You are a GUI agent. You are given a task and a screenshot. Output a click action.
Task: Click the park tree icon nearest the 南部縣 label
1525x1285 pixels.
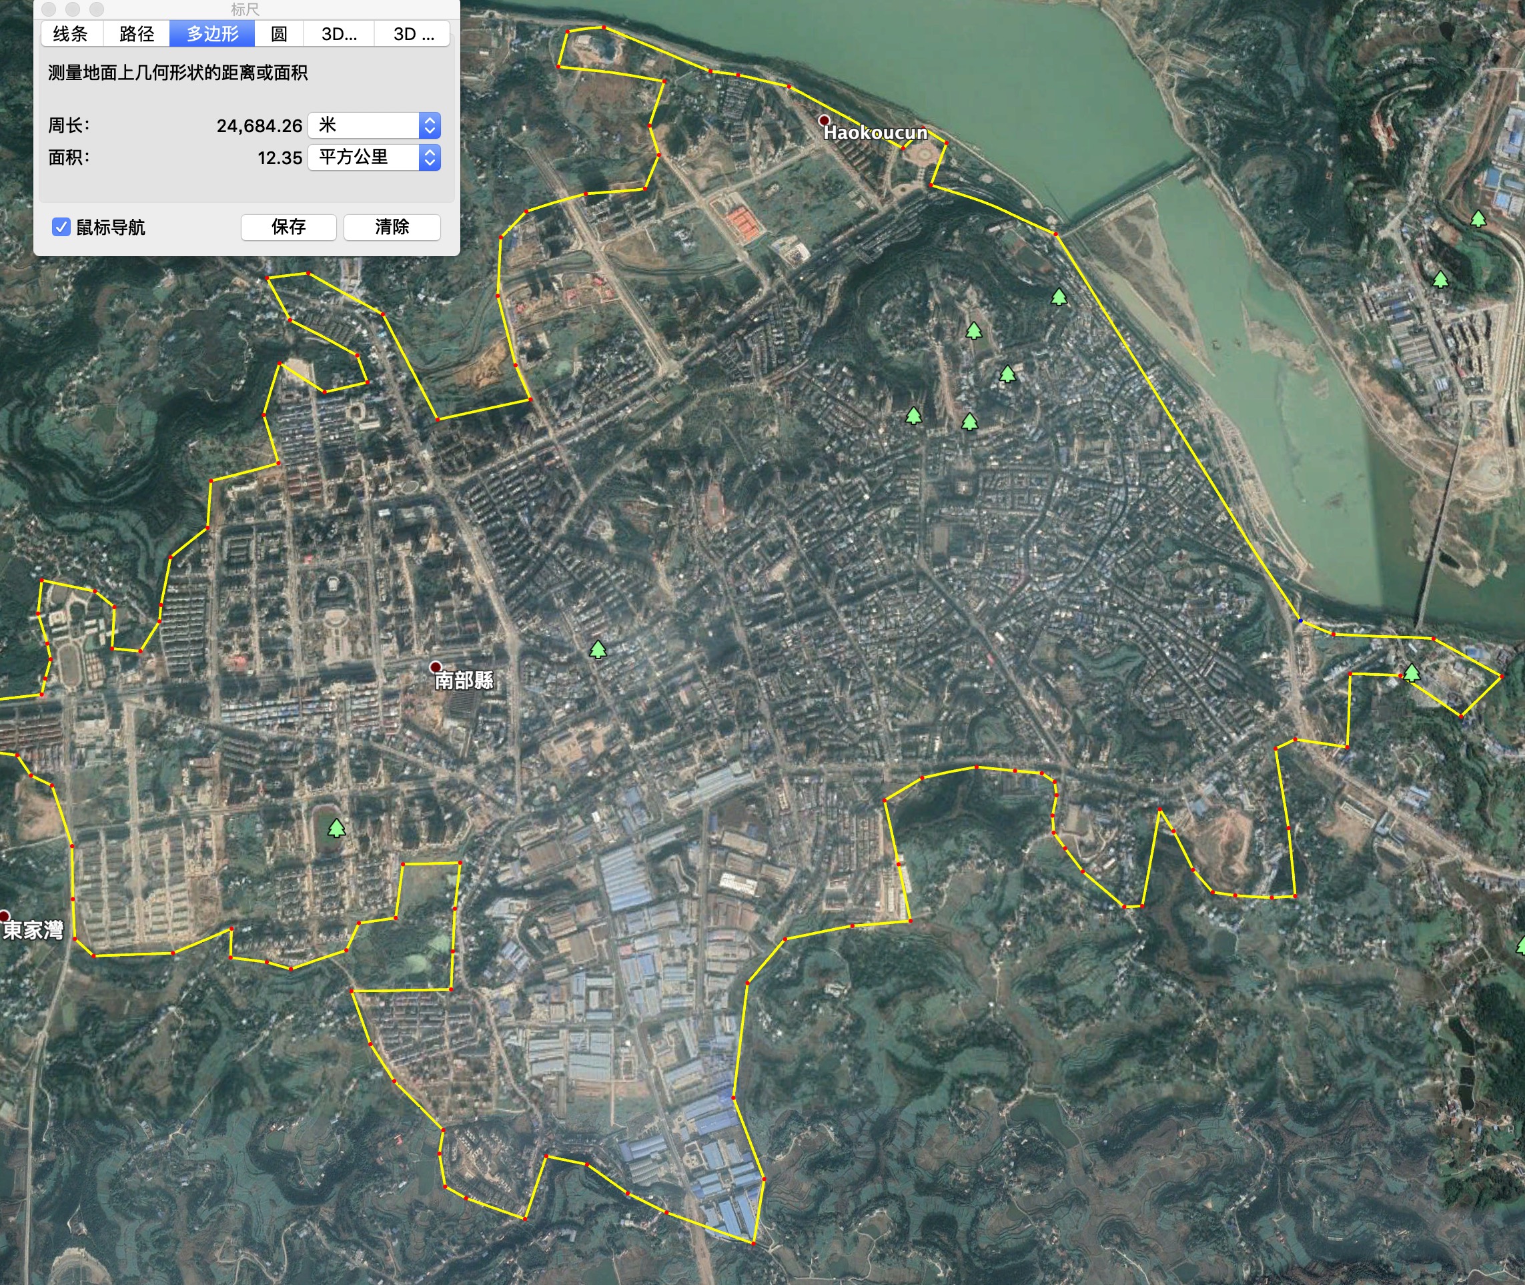click(598, 649)
